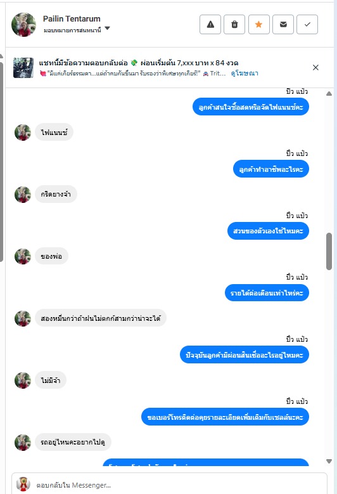Click customer avatar next to ไฟแนนซ์ message
Image resolution: width=337 pixels, height=494 pixels.
pyautogui.click(x=23, y=133)
